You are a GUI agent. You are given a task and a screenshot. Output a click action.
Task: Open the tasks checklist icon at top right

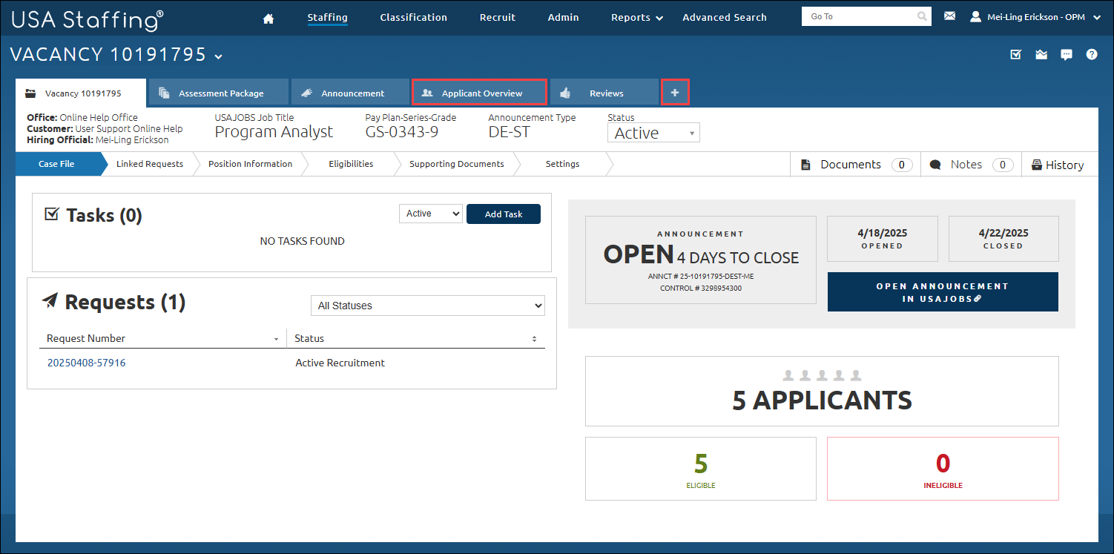(1016, 54)
